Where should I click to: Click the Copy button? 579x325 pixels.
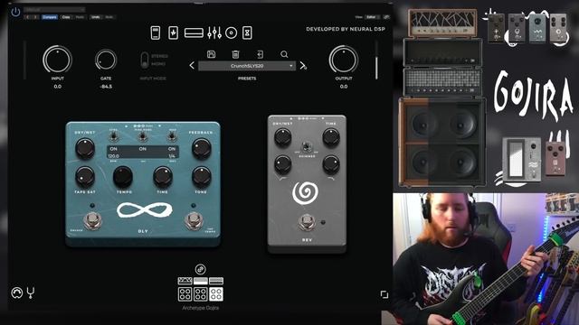(66, 17)
